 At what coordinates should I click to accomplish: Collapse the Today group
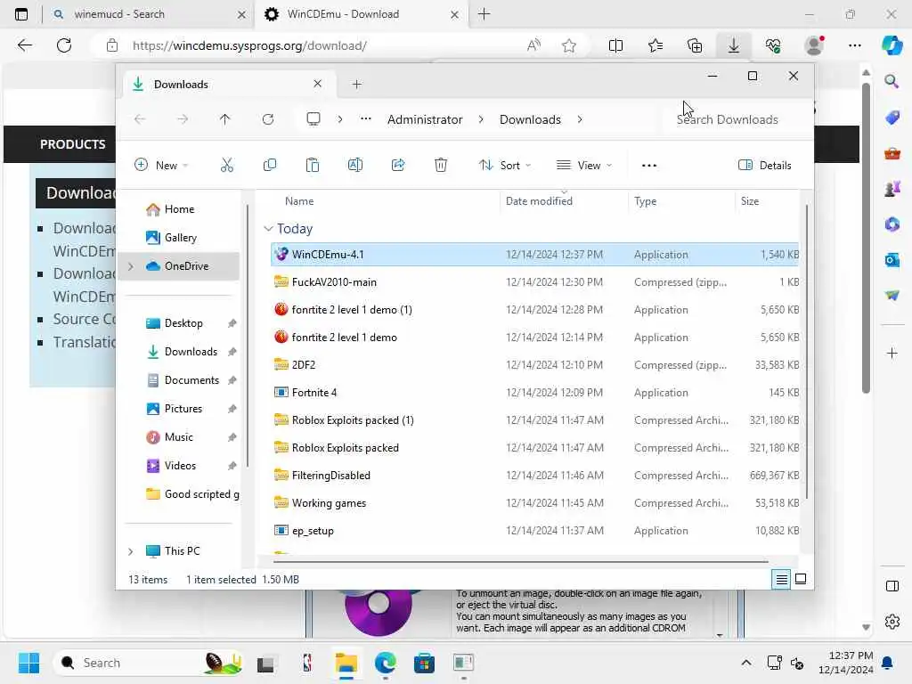click(268, 229)
